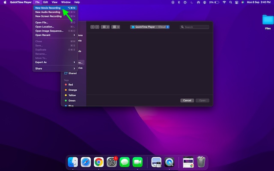
Task: Open the Trash in the Dock
Action: tap(201, 162)
